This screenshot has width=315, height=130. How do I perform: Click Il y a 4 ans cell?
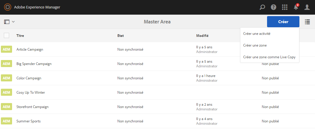204,119
